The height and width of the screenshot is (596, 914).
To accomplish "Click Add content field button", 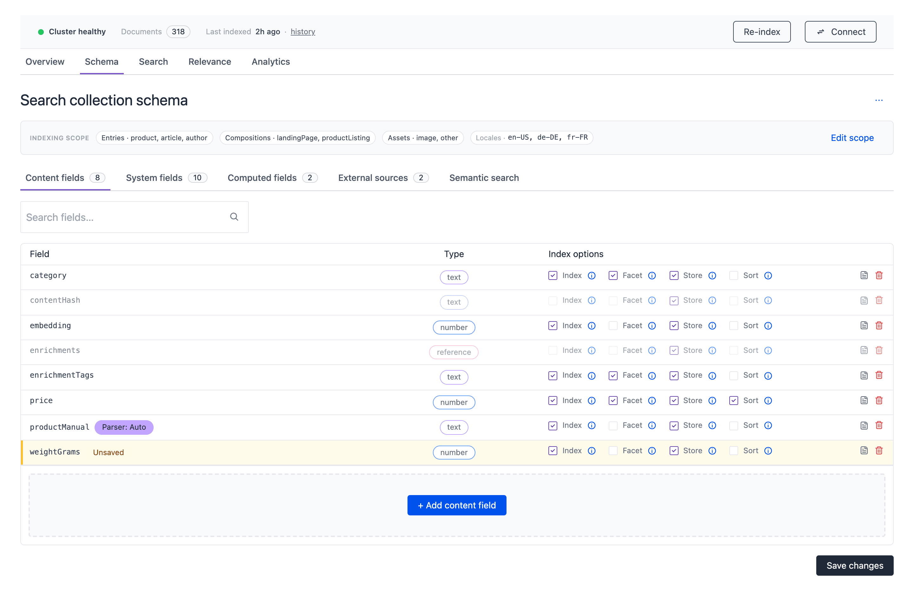I will (457, 505).
